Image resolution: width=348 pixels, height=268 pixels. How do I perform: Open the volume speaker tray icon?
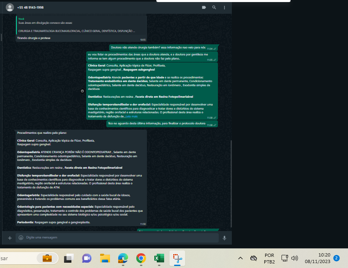click(x=295, y=258)
